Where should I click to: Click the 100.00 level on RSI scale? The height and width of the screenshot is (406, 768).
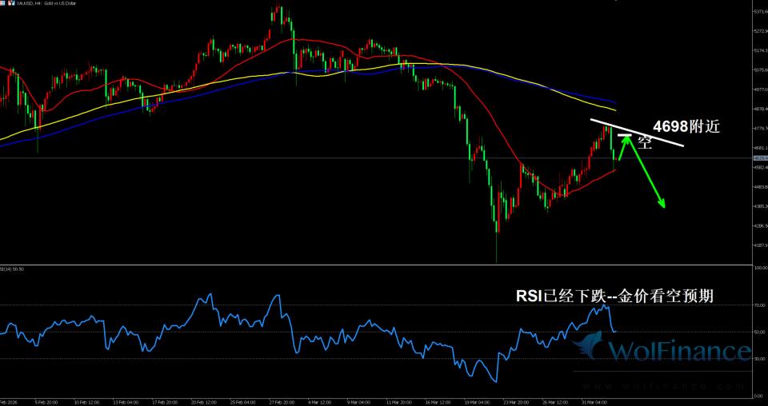coord(758,268)
